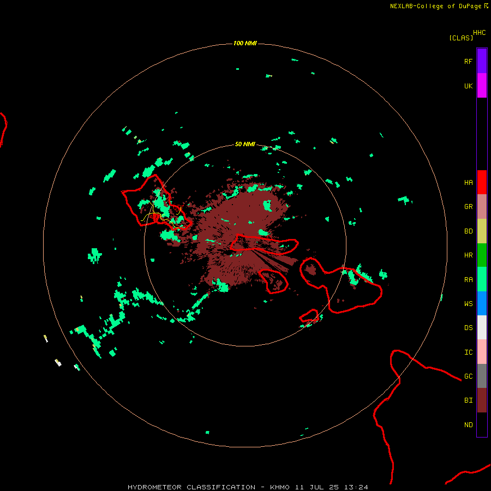Click the WS blue legend swatch
Viewport: 491px width, 491px height.
coord(482,303)
